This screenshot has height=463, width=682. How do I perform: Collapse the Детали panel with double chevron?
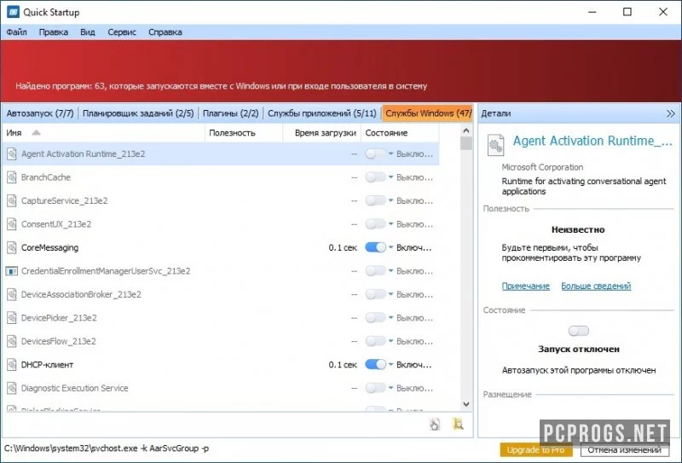(670, 113)
